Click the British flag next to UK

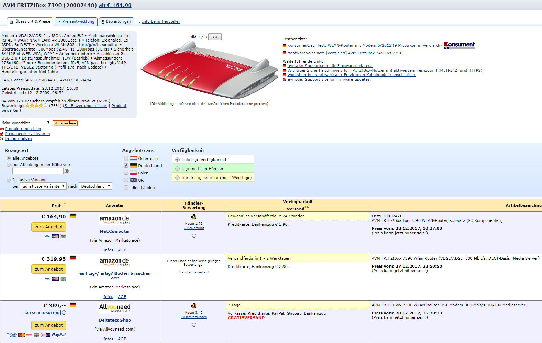tap(134, 180)
